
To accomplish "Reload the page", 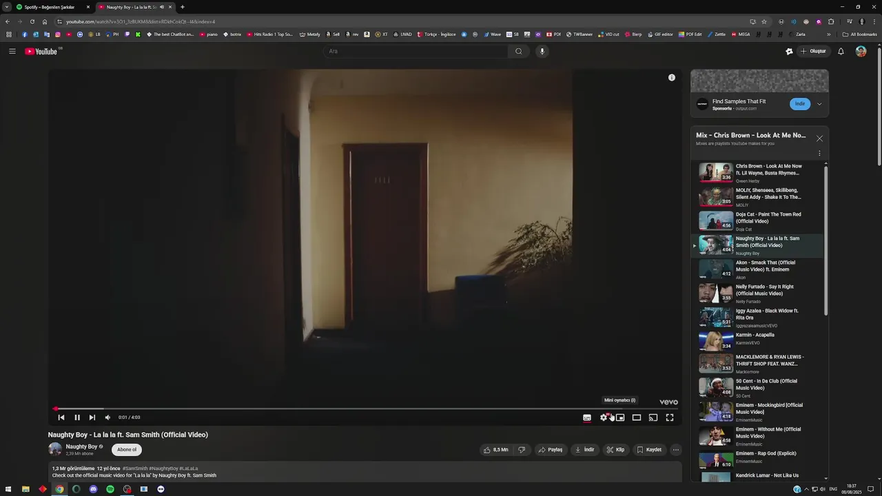I will coord(32,21).
